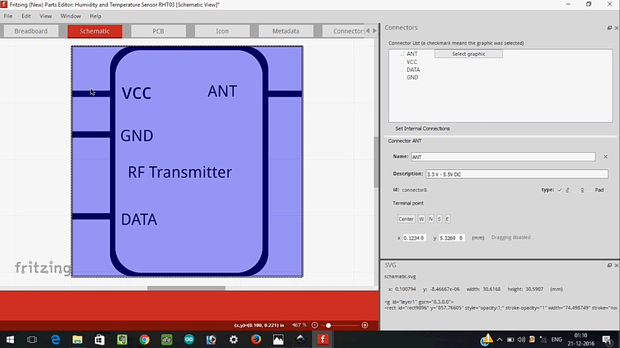
Task: Click the terminal y value spinner arrows
Action: coord(461,238)
